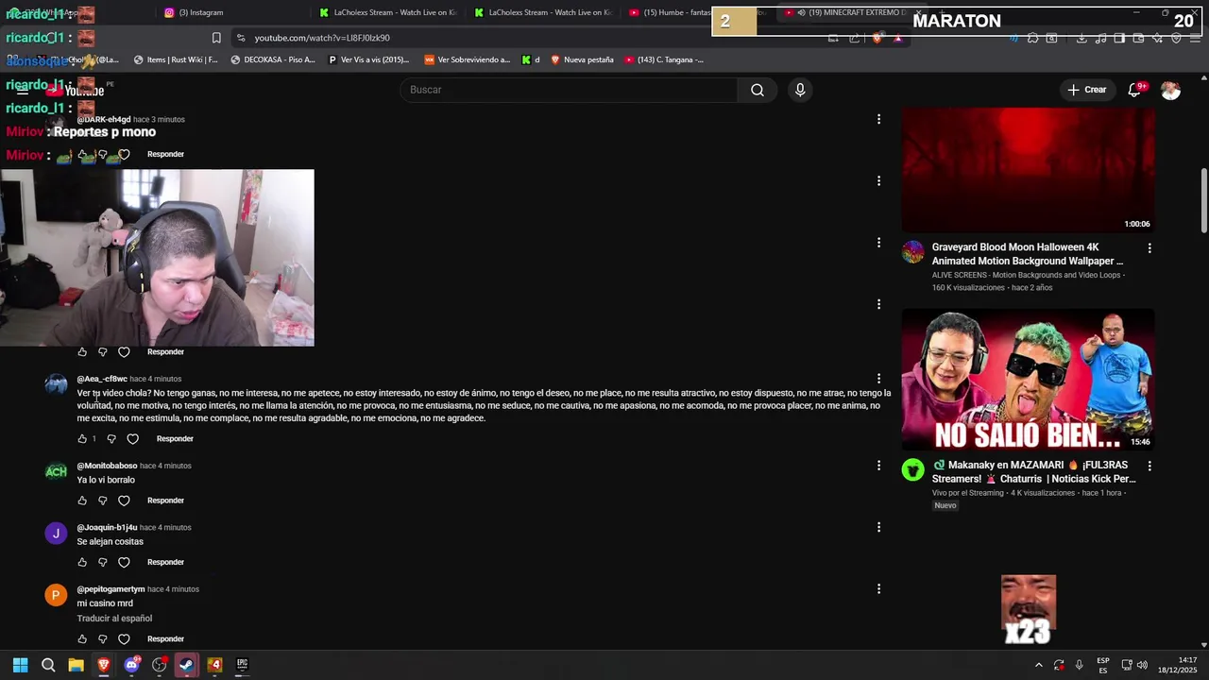1209x680 pixels.
Task: Show hidden system tray icons chevron
Action: pos(1038,665)
